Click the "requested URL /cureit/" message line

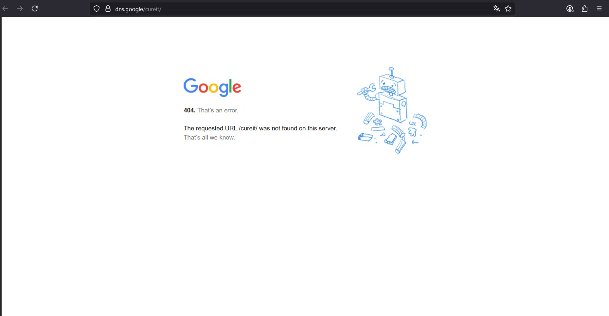(260, 128)
